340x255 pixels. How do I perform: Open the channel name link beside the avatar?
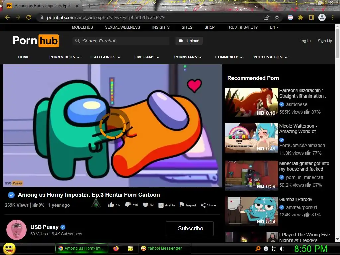coord(44,227)
